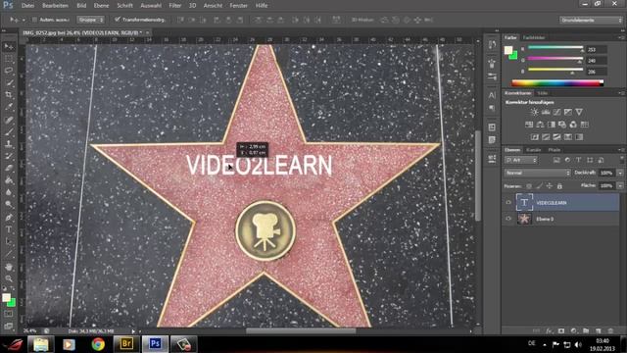Open the Filter menu
627x353 pixels.
click(x=174, y=6)
